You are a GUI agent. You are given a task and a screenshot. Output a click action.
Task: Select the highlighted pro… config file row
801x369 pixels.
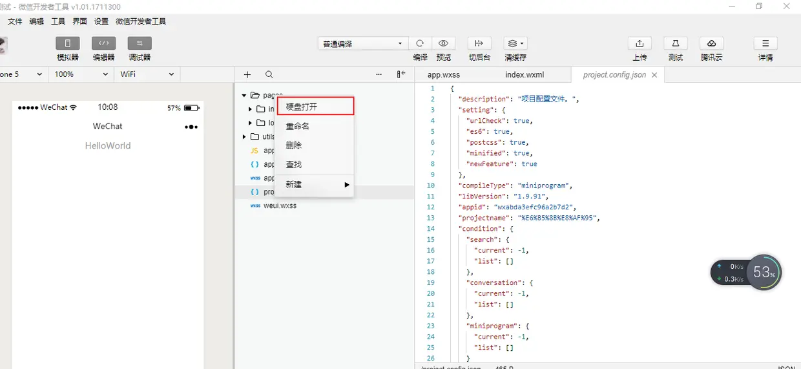325,192
